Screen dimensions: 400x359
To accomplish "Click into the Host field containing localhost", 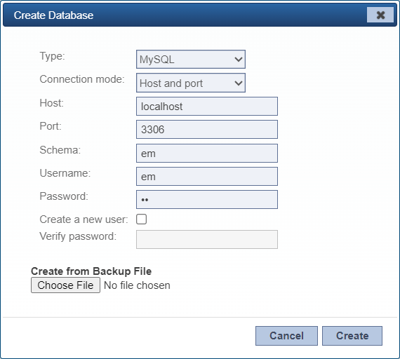I will (207, 107).
